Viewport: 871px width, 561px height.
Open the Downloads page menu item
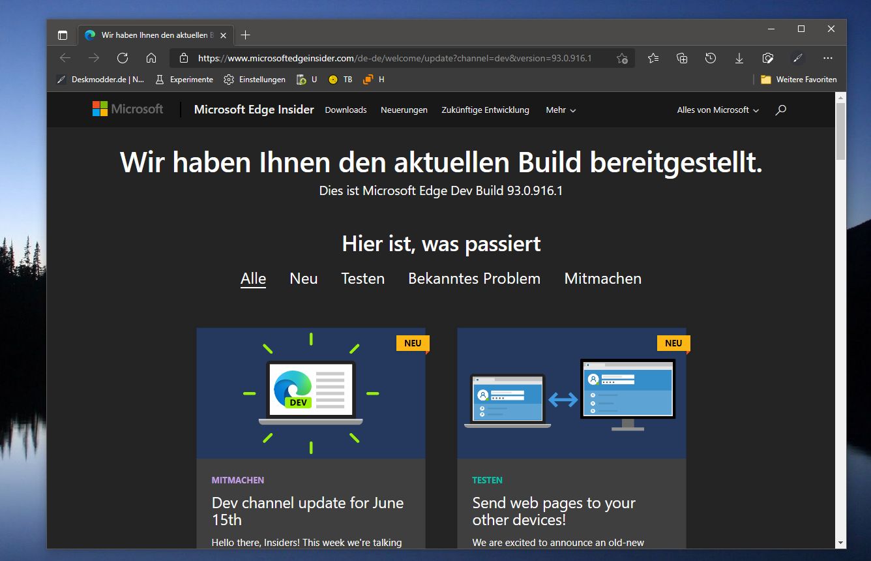346,110
